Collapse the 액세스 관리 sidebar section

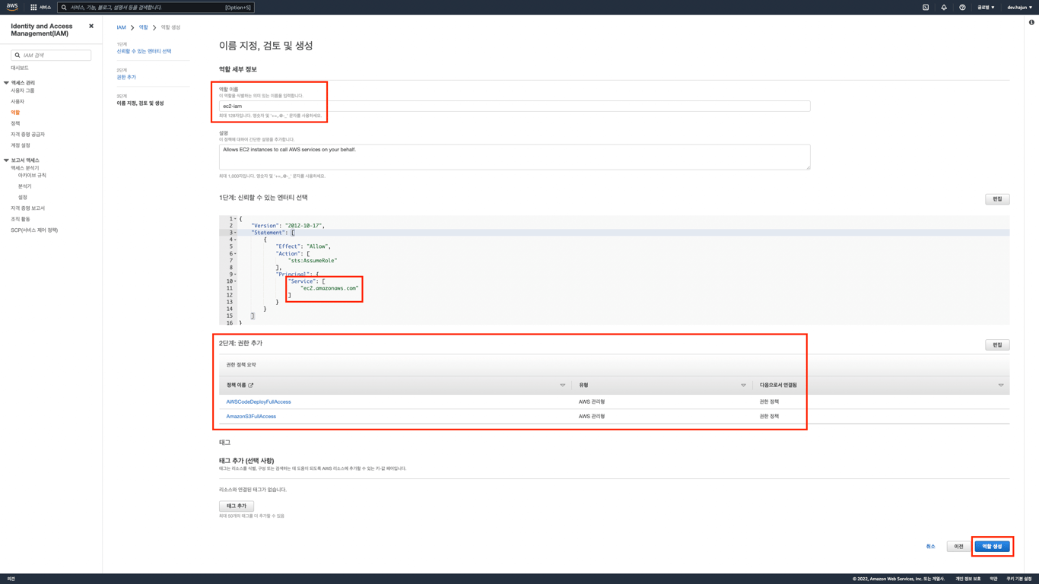pos(6,83)
